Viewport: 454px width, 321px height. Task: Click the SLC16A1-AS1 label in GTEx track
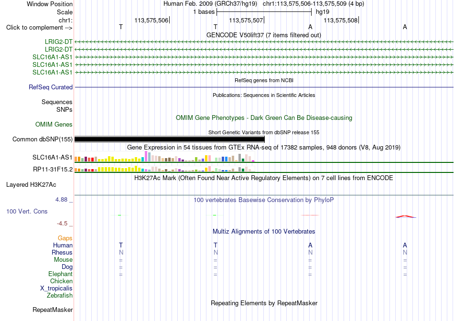[53, 158]
